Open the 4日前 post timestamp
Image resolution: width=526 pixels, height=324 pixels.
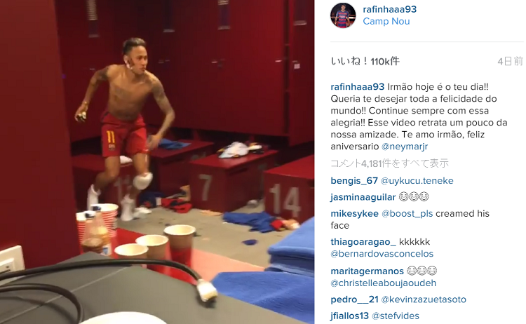click(x=511, y=62)
